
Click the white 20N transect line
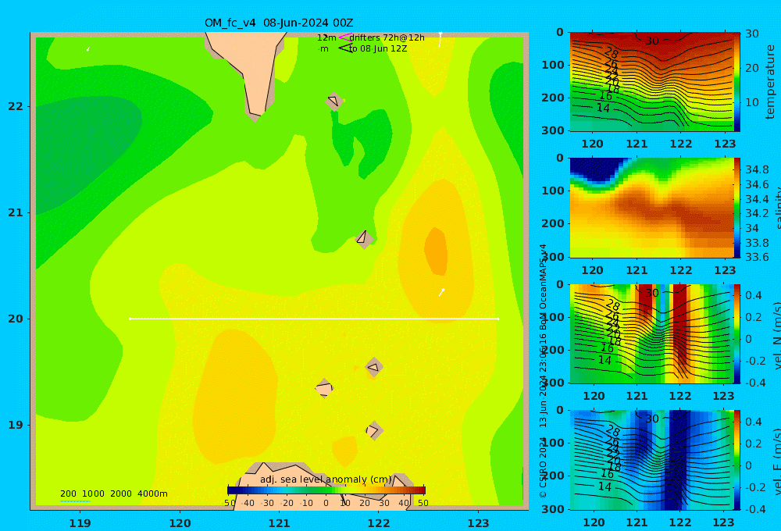[314, 319]
